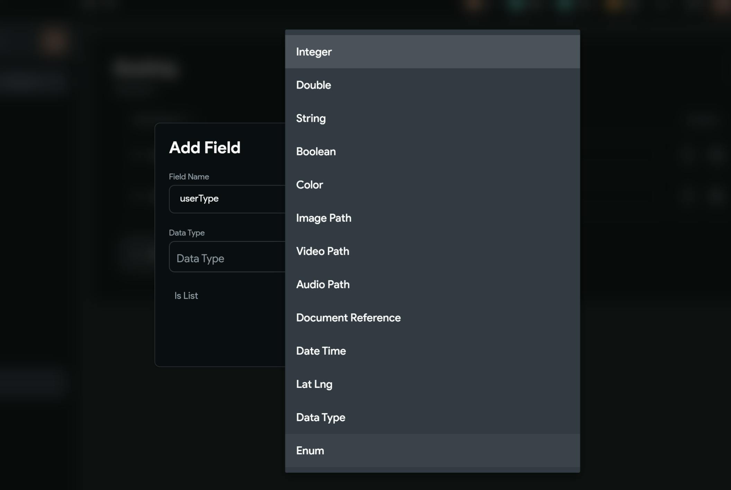Screen dimensions: 731x490
Task: Click the Field Name label text
Action: click(189, 176)
